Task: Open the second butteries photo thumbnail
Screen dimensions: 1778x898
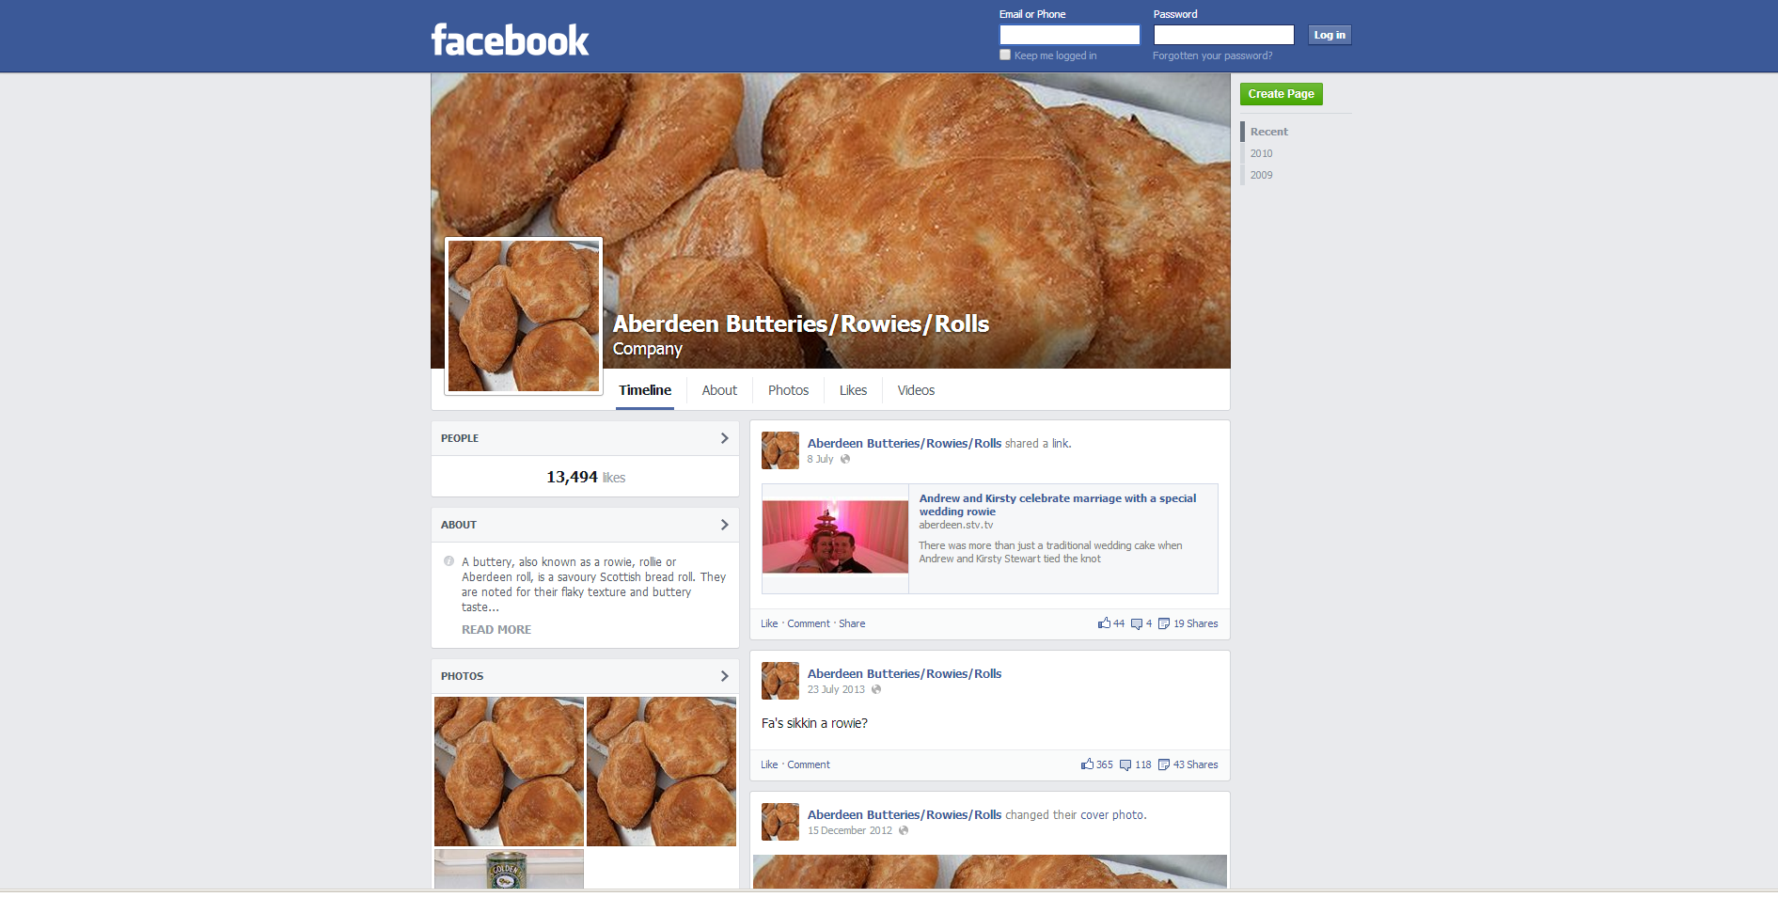Action: pyautogui.click(x=661, y=771)
